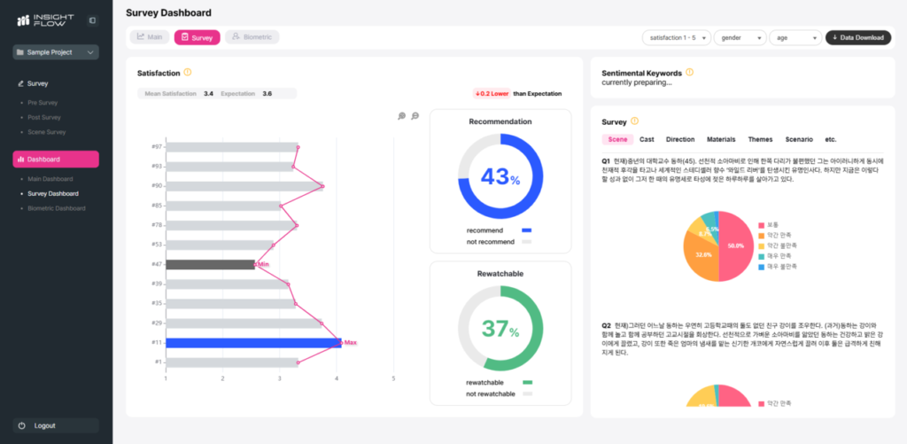Select the Cast survey category
The width and height of the screenshot is (907, 444).
tap(647, 139)
